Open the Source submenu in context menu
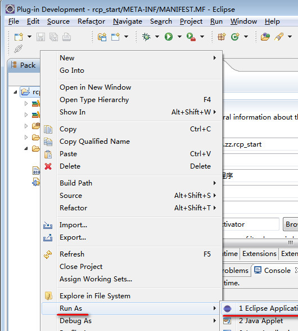Screen dimensions: 298x331 coord(139,196)
